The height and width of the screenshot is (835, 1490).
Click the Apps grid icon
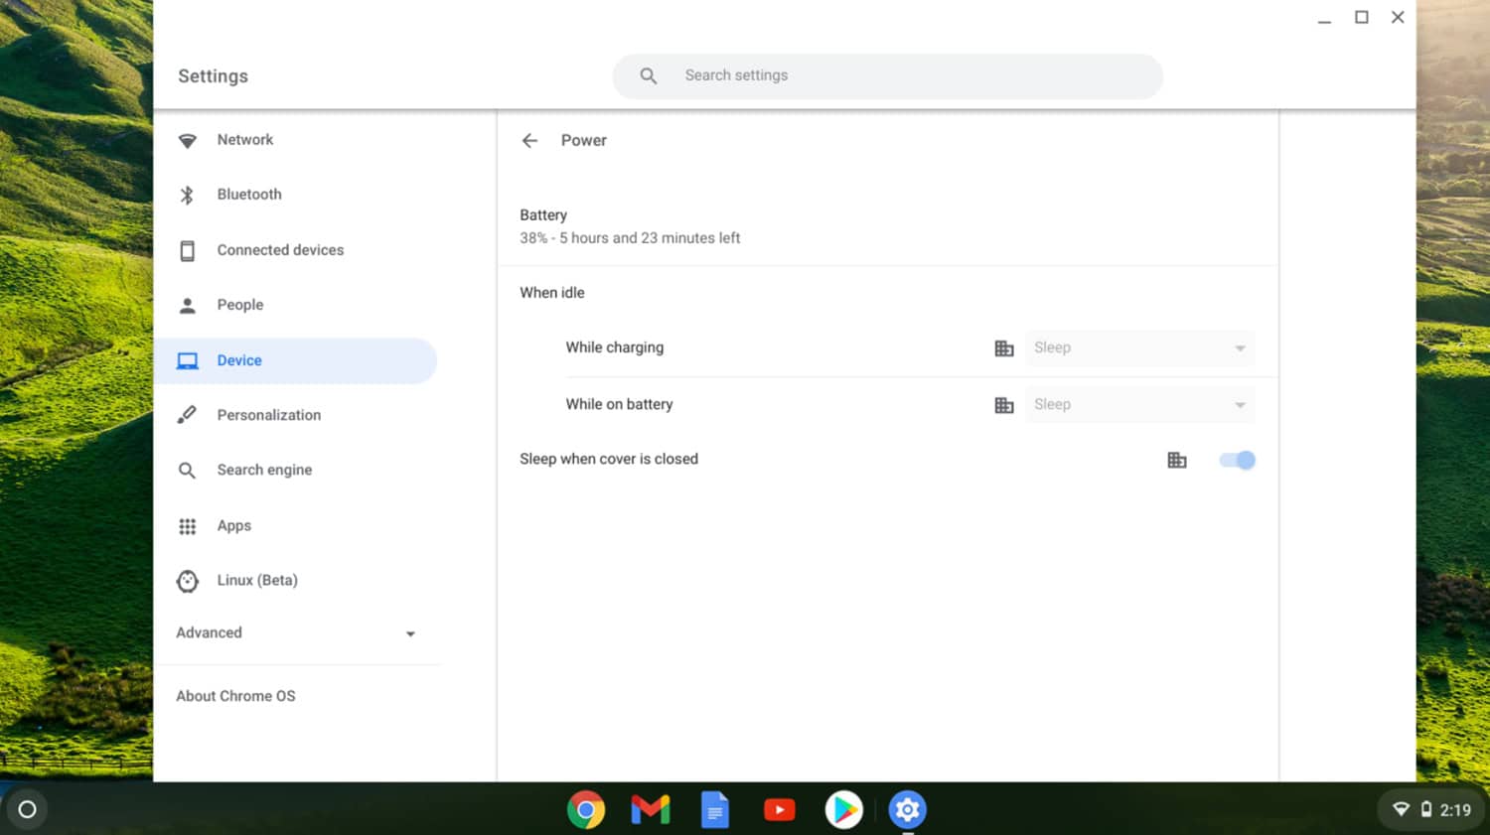click(187, 526)
